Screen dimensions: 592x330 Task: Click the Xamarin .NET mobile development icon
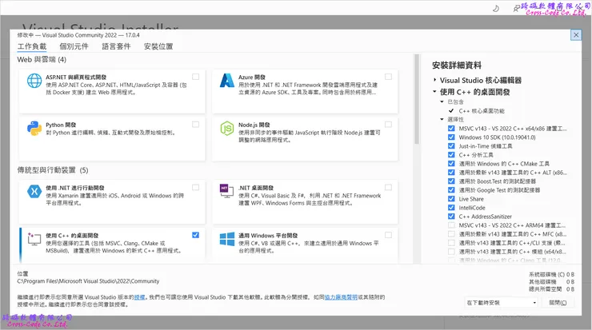[34, 191]
